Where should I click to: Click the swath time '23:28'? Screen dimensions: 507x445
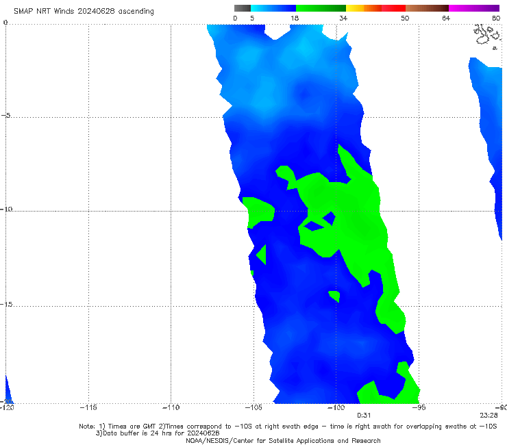489,416
